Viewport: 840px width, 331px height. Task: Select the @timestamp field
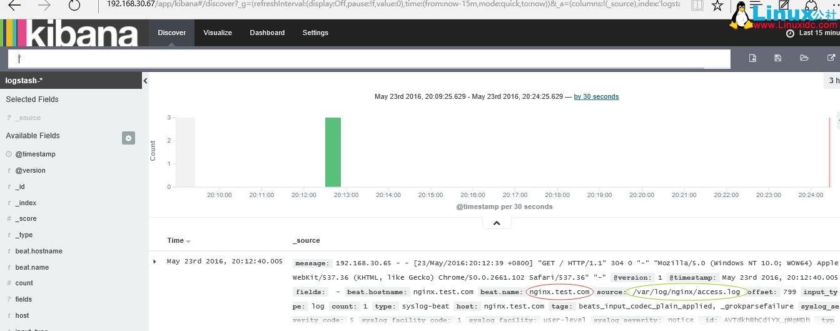(35, 154)
